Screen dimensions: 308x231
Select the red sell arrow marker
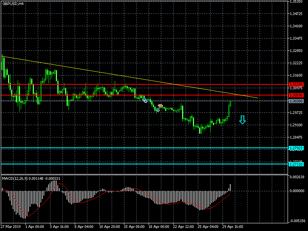tap(161, 106)
